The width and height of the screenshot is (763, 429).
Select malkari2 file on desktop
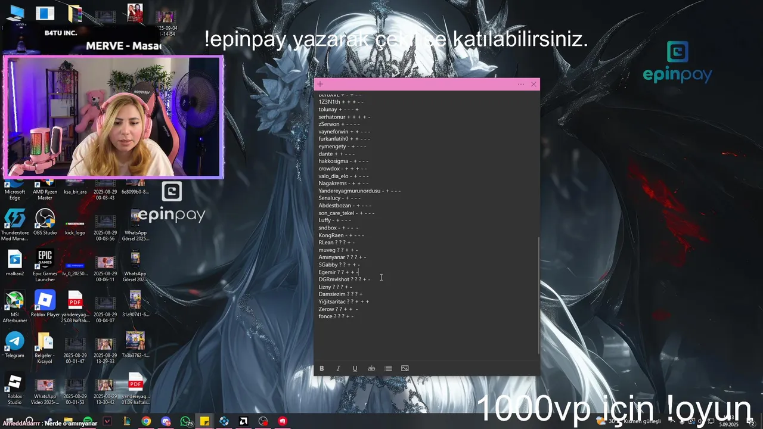[15, 263]
